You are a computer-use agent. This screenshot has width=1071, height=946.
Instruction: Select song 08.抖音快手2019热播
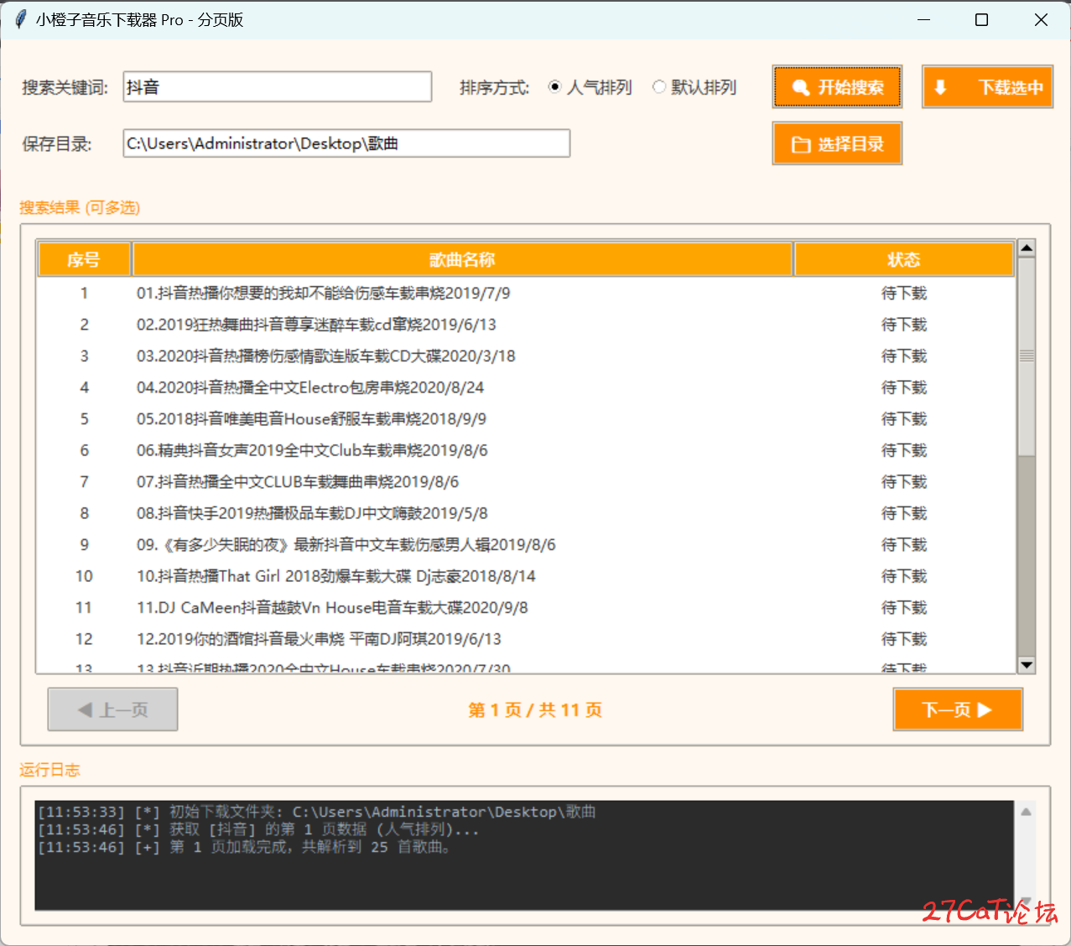[525, 513]
